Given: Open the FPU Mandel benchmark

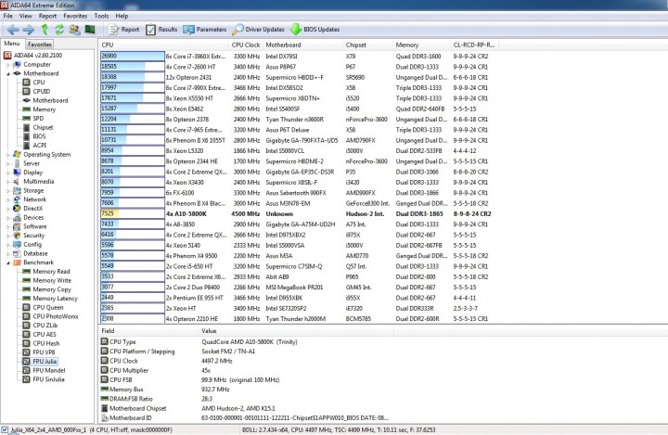Looking at the screenshot, I should tap(49, 370).
